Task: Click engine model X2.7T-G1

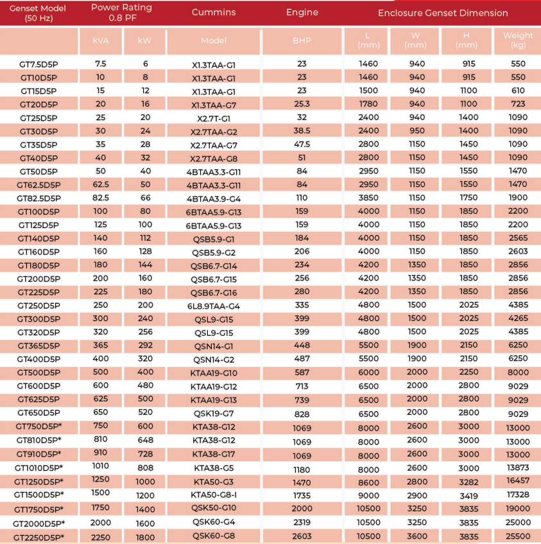Action: pyautogui.click(x=214, y=119)
